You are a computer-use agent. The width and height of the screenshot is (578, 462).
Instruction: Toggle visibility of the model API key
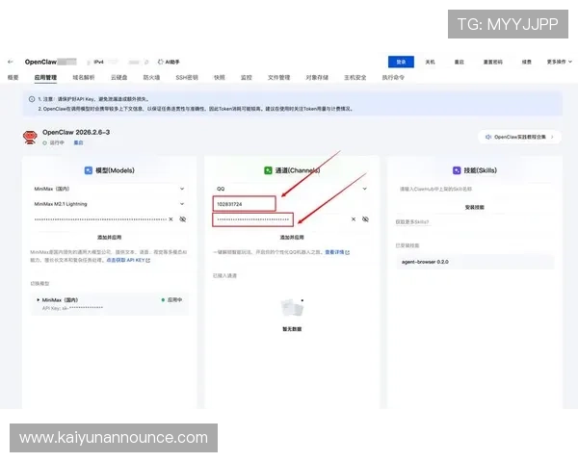pyautogui.click(x=183, y=219)
